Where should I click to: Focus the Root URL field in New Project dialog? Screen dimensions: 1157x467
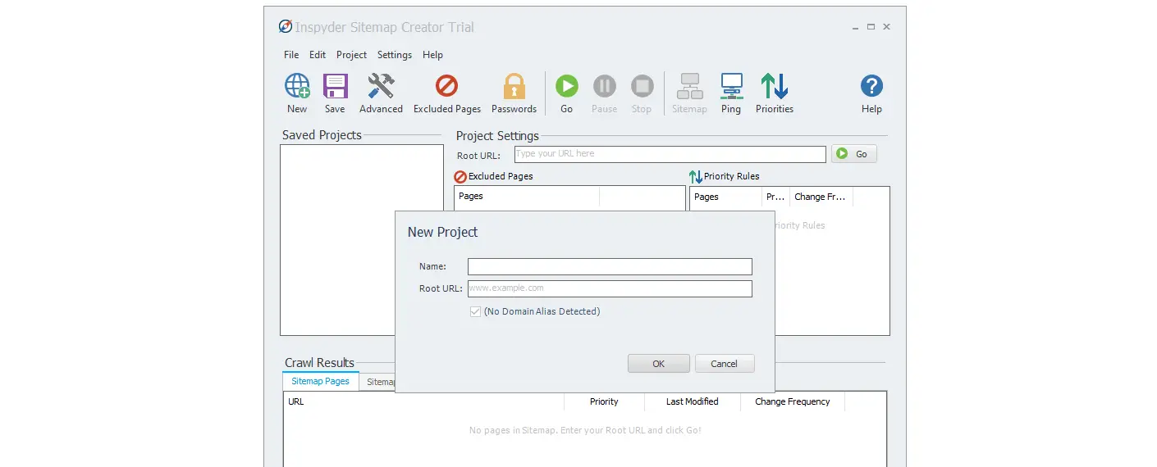[x=610, y=288]
